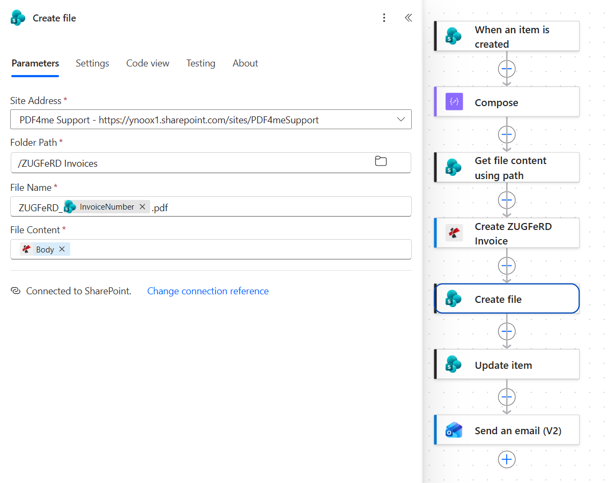Open Create ZUGFeRD Invoice action
Screen dimensions: 608x483
click(507, 233)
